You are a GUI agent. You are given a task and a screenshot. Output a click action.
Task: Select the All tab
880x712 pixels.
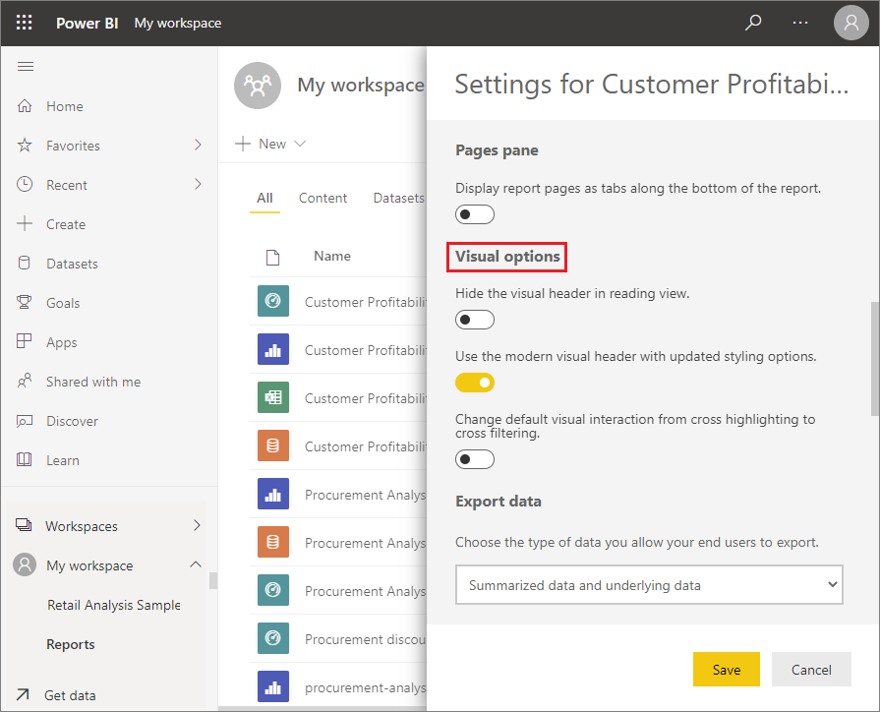click(264, 199)
